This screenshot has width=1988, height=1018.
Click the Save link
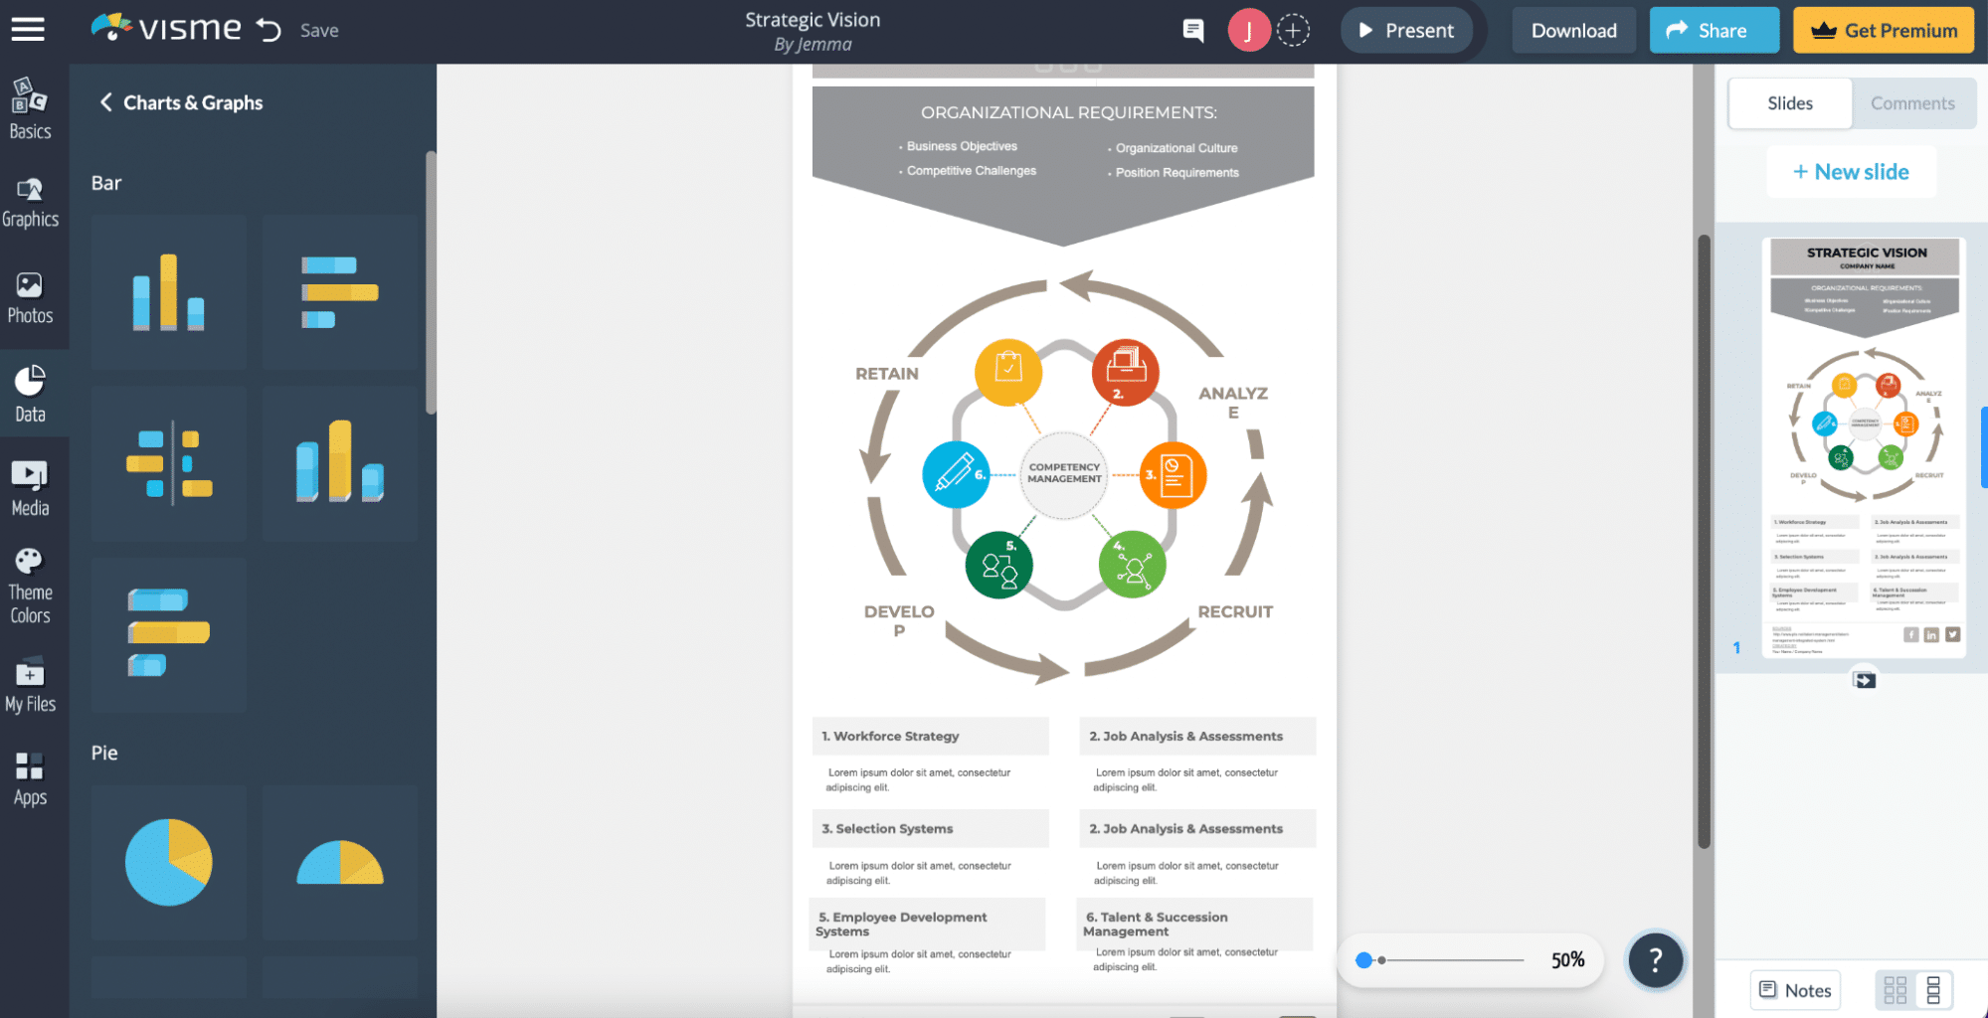(319, 31)
